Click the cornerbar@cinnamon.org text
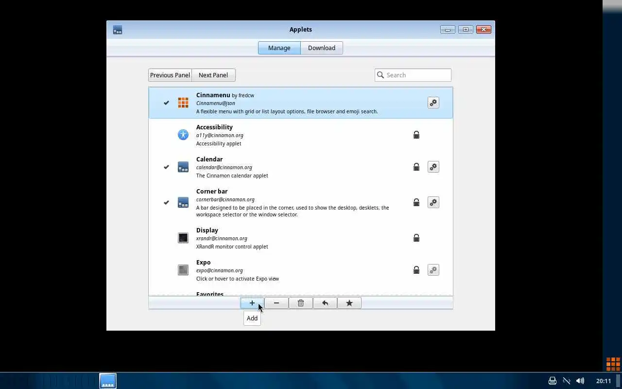Screen dimensions: 622x389 [x=225, y=199]
